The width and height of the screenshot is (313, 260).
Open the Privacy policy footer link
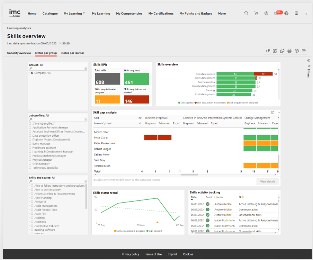point(130,254)
